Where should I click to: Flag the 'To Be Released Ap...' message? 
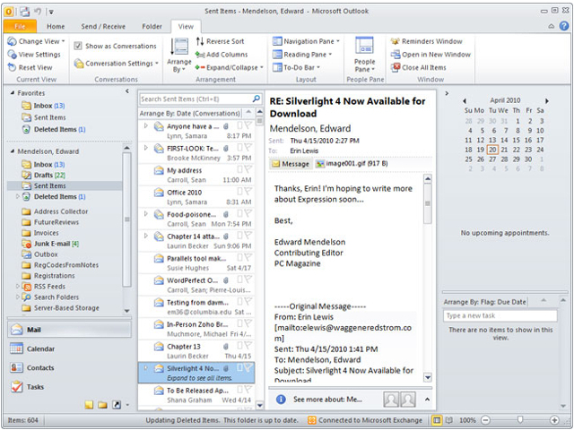[x=248, y=390]
